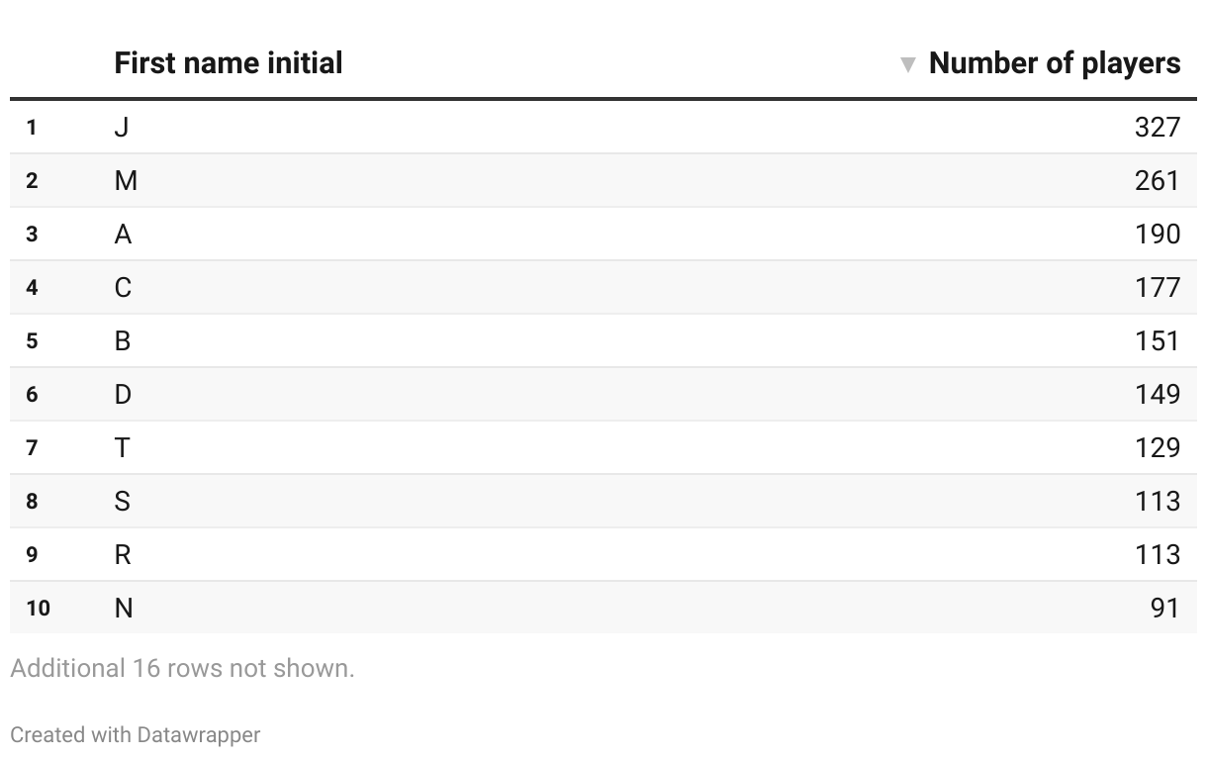
Task: Click the player count 149
Action: tap(1157, 394)
